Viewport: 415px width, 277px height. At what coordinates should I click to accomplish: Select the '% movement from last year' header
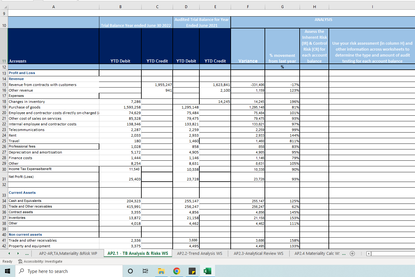(x=282, y=46)
